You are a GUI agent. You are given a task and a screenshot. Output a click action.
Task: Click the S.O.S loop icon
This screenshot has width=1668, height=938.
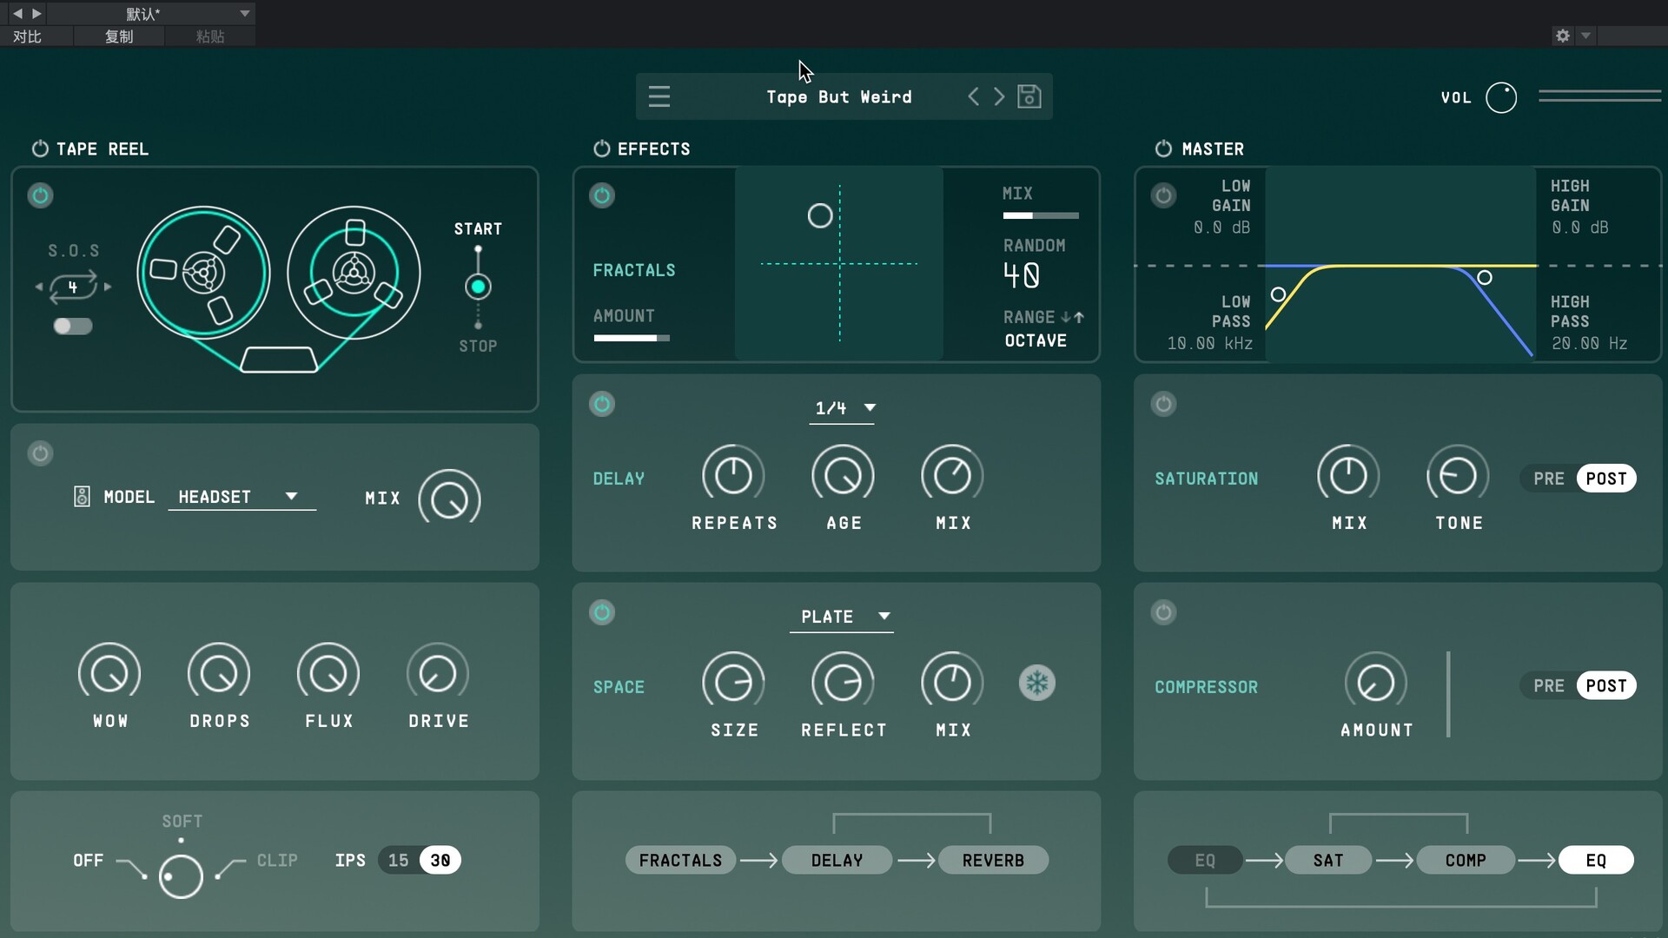(x=73, y=287)
